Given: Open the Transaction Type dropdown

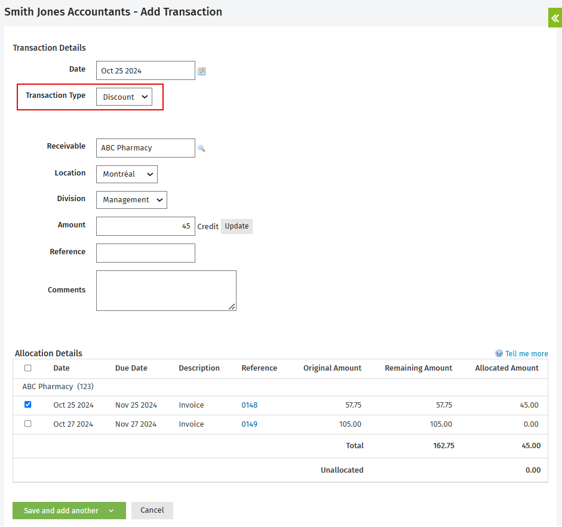Looking at the screenshot, I should pos(124,97).
